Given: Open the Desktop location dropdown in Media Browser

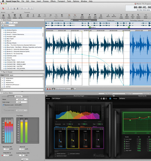Looking at the screenshot, I should (8, 25).
